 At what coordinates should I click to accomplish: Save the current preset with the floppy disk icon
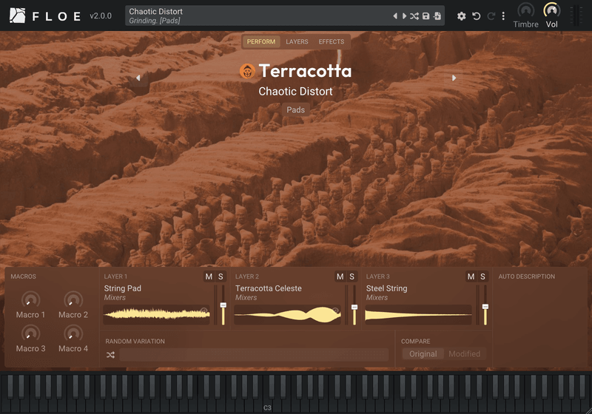426,16
